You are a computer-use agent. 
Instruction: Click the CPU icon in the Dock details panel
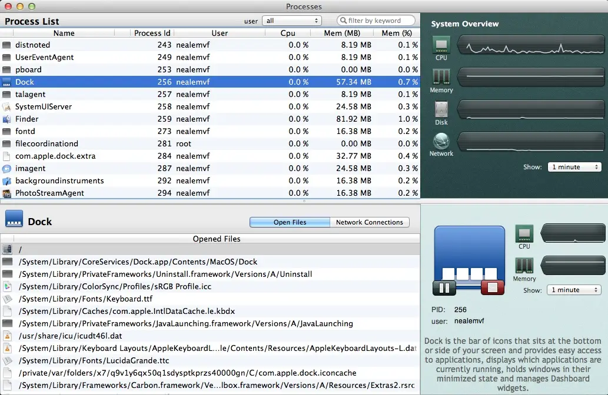coord(524,233)
